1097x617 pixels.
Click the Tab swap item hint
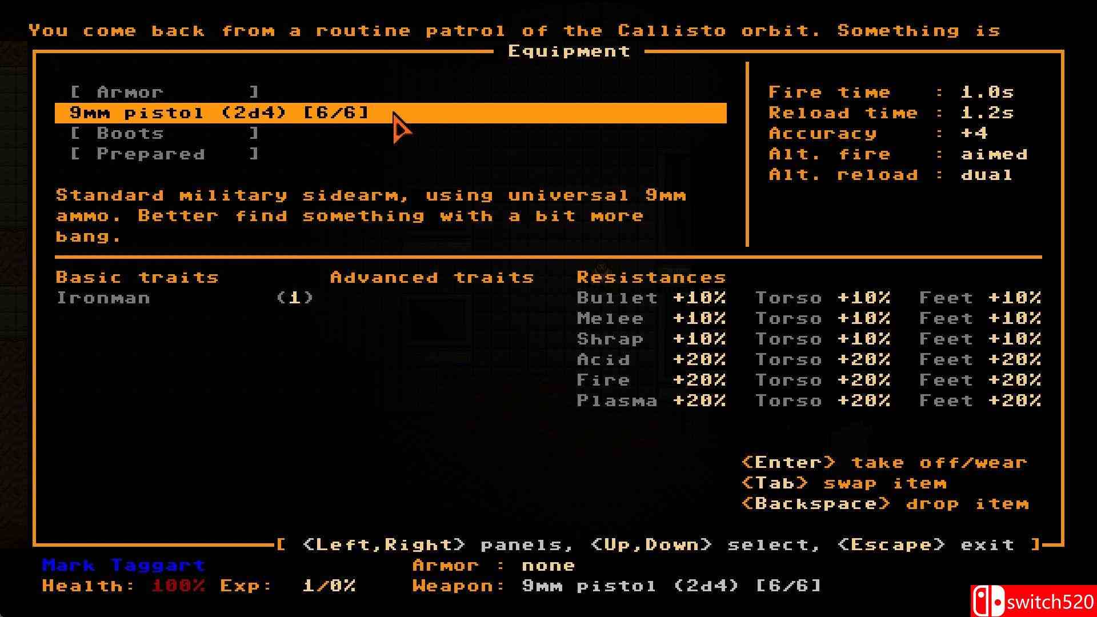click(843, 483)
